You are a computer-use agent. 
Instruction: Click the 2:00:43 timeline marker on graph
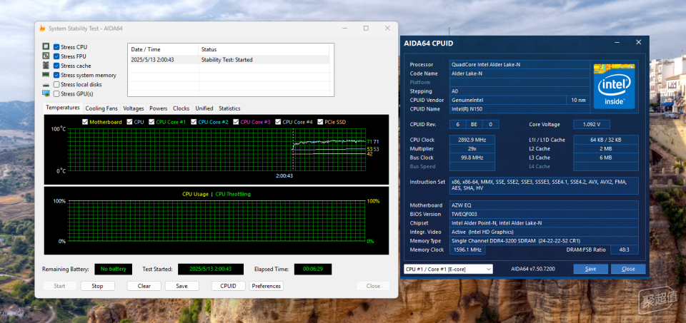(284, 176)
